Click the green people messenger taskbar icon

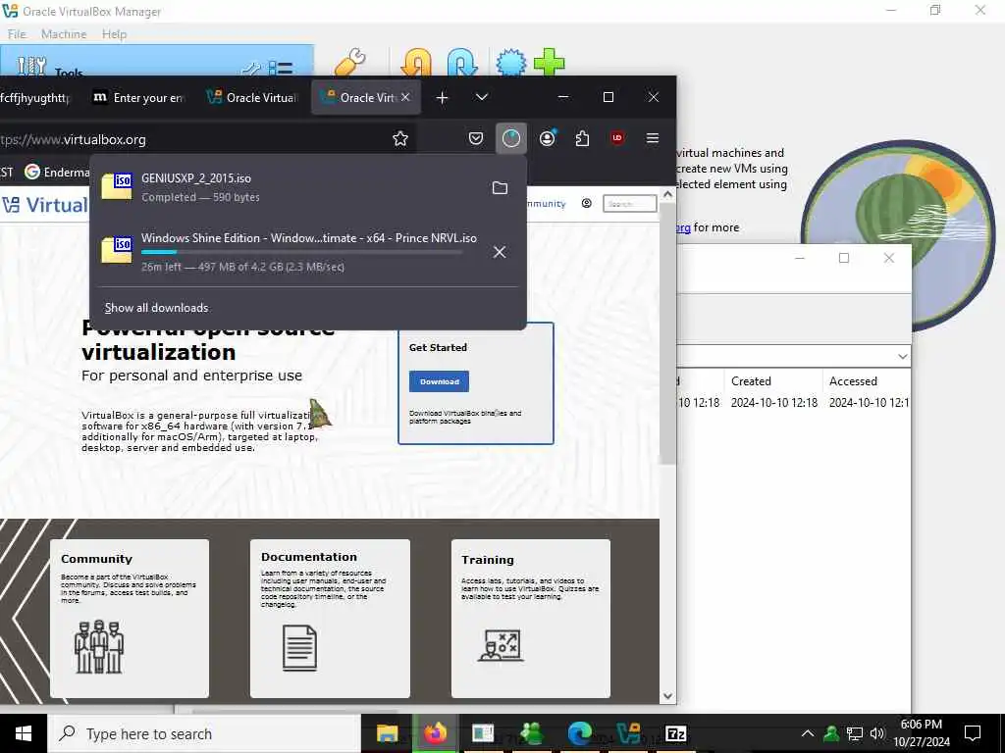[x=531, y=733]
